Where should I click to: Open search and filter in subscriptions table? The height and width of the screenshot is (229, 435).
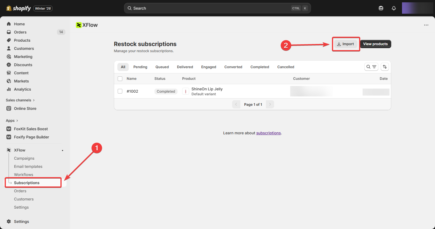371,67
